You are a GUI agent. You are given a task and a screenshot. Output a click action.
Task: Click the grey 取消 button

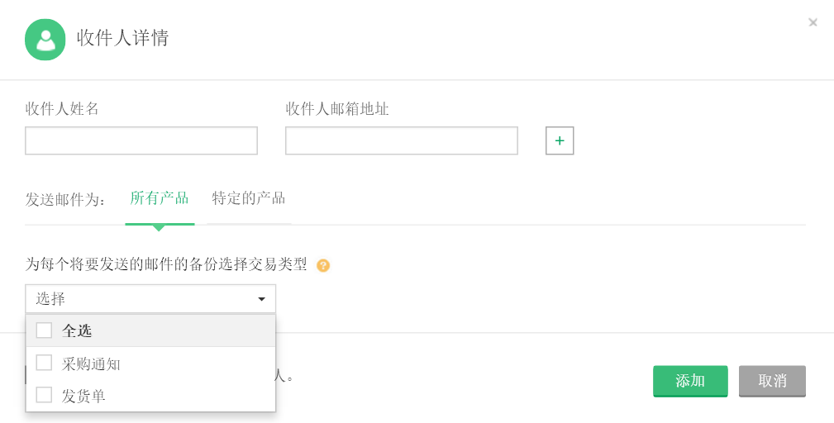772,381
